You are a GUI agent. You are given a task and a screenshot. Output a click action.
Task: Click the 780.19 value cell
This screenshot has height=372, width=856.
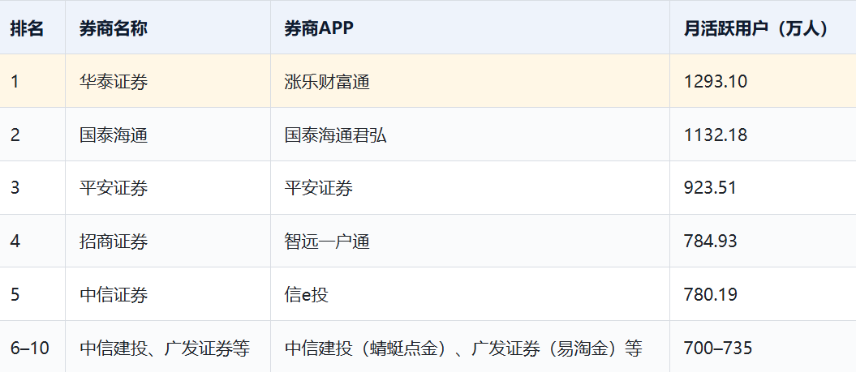[x=763, y=294]
